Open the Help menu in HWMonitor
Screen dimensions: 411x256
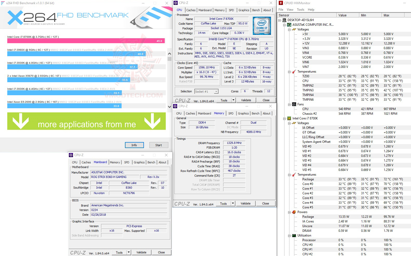pos(311,10)
